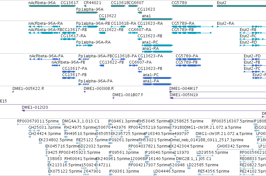Viewport: 266px width, 176px height.
Task: Click the Dmel_neb_014188_0911_2517.3prime label
Action: click(x=207, y=140)
